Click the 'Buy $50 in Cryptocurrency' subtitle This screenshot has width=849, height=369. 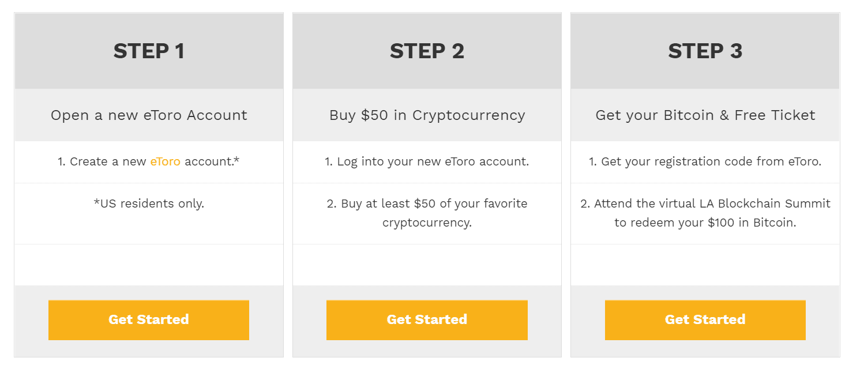click(427, 115)
